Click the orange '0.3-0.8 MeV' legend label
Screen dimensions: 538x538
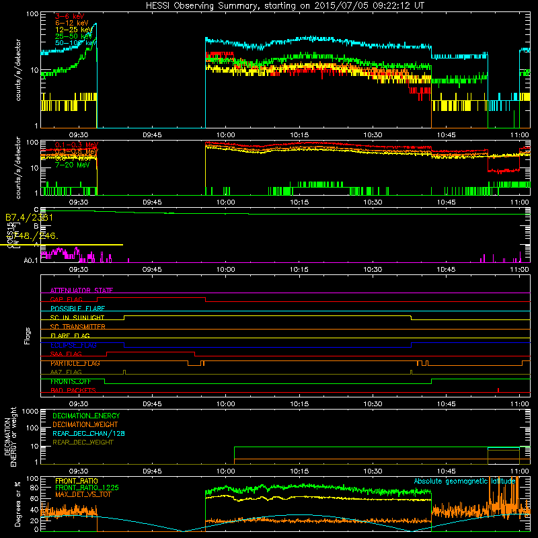(x=77, y=151)
